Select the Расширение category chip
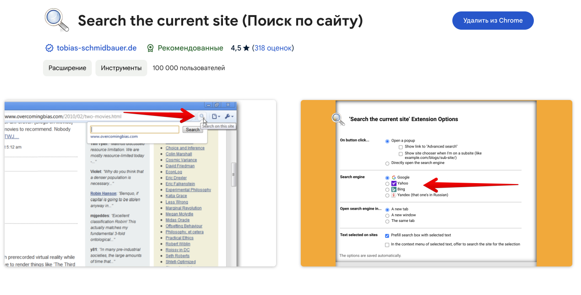Screen dimensions: 581x295 pyautogui.click(x=68, y=68)
